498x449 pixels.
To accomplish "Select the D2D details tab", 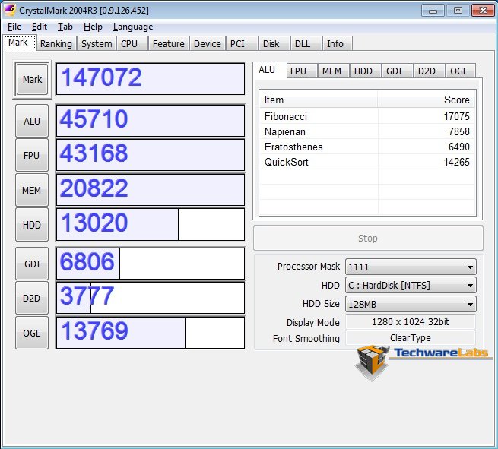I will (430, 71).
